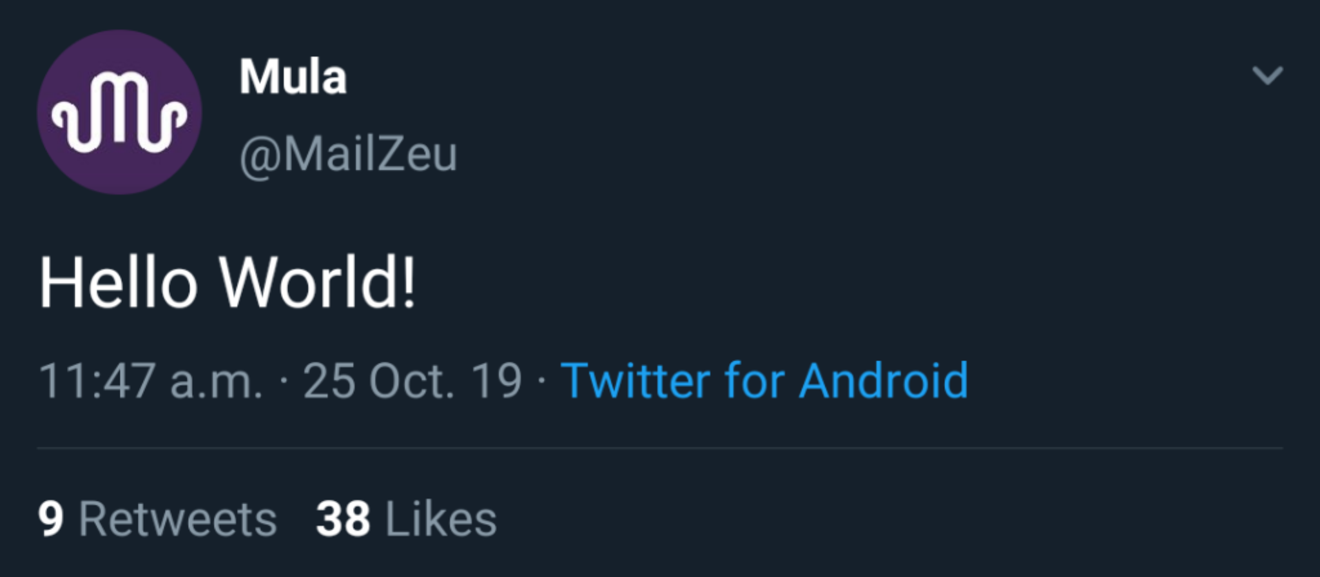This screenshot has height=577, width=1320.
Task: Click the retweet count number 9
Action: coord(51,519)
